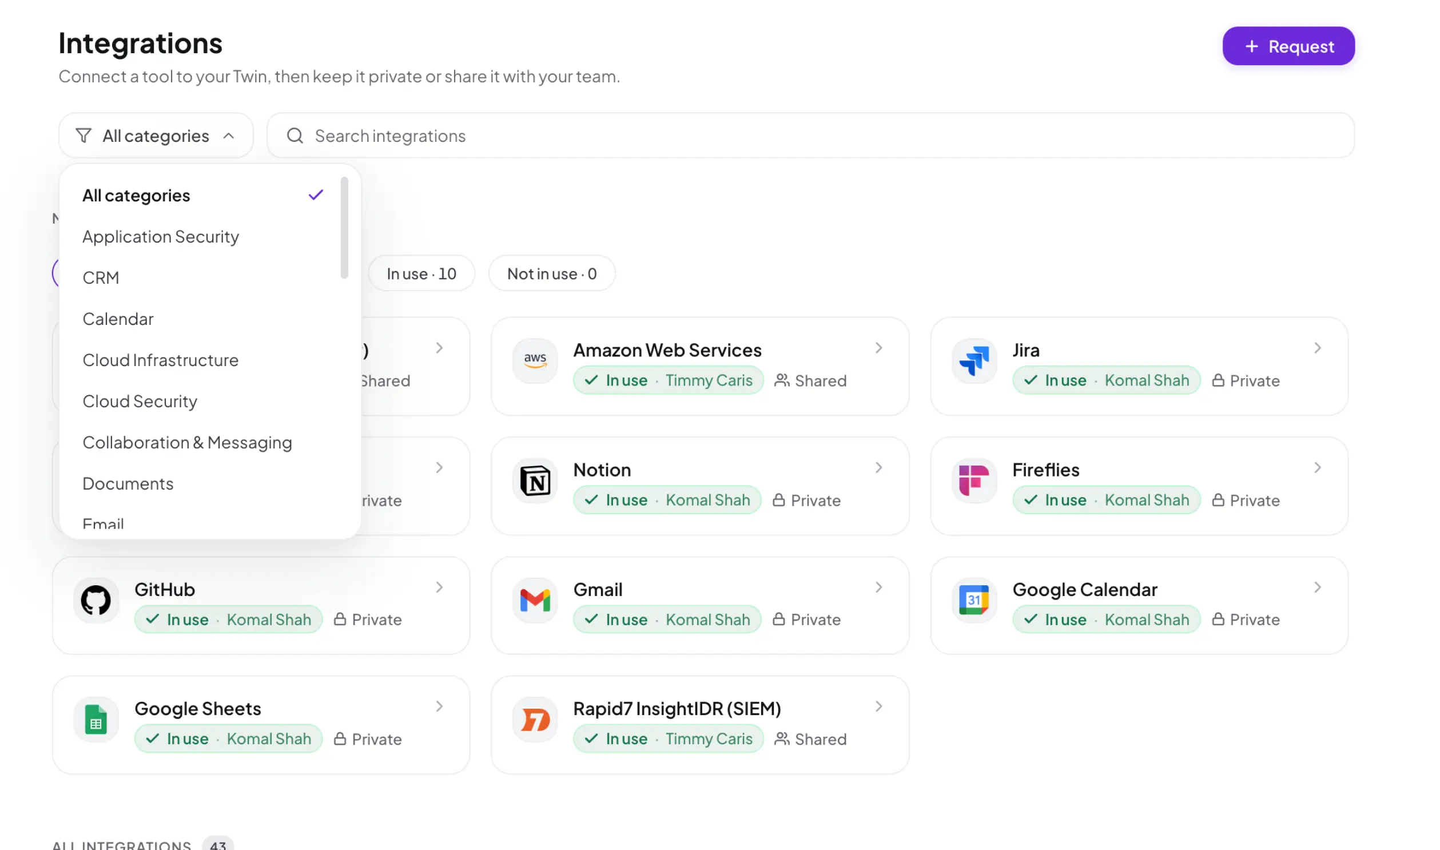The image size is (1440, 850).
Task: Click the lock icon on Google Sheets card
Action: point(340,739)
